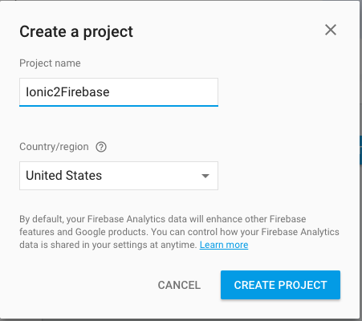This screenshot has height=321, width=362.
Task: Place cursor after Ionic2Firebase text
Action: [x=111, y=92]
